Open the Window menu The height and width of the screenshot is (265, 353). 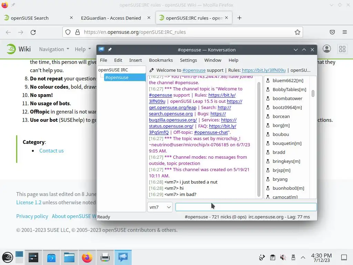pyautogui.click(x=213, y=60)
